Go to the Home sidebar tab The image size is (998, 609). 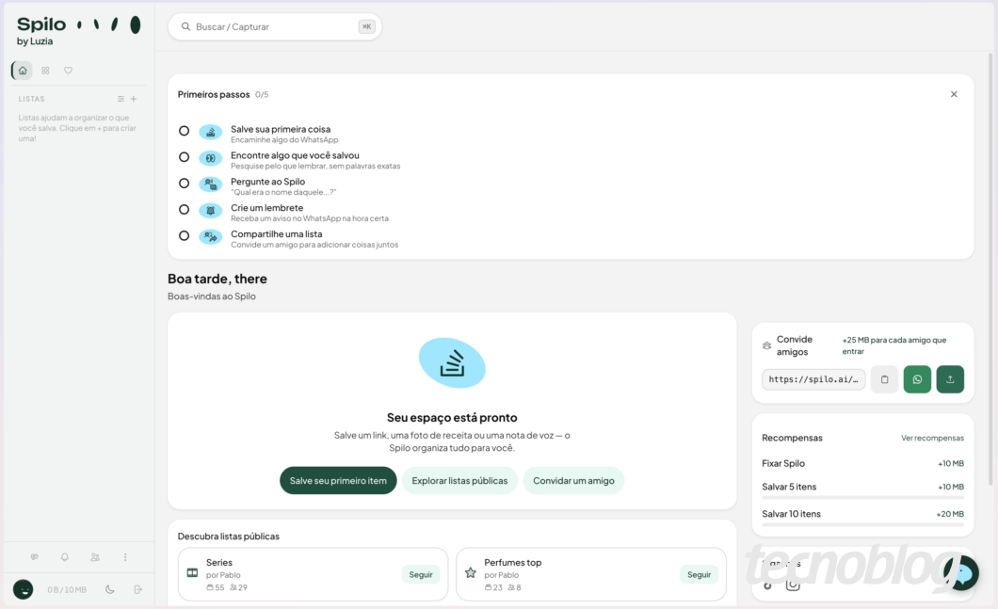click(x=23, y=70)
